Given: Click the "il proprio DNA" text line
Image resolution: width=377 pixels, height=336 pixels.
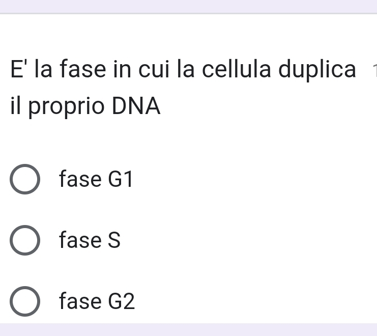Looking at the screenshot, I should pyautogui.click(x=85, y=106).
